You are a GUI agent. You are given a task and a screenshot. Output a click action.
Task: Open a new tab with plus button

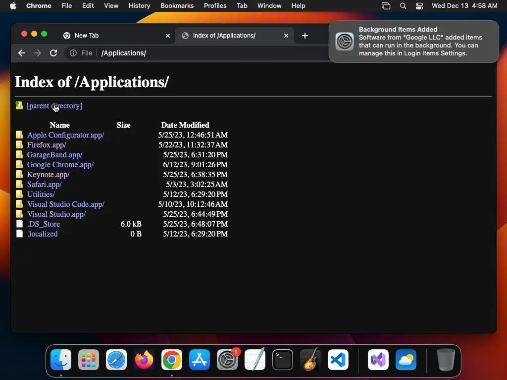coord(304,36)
